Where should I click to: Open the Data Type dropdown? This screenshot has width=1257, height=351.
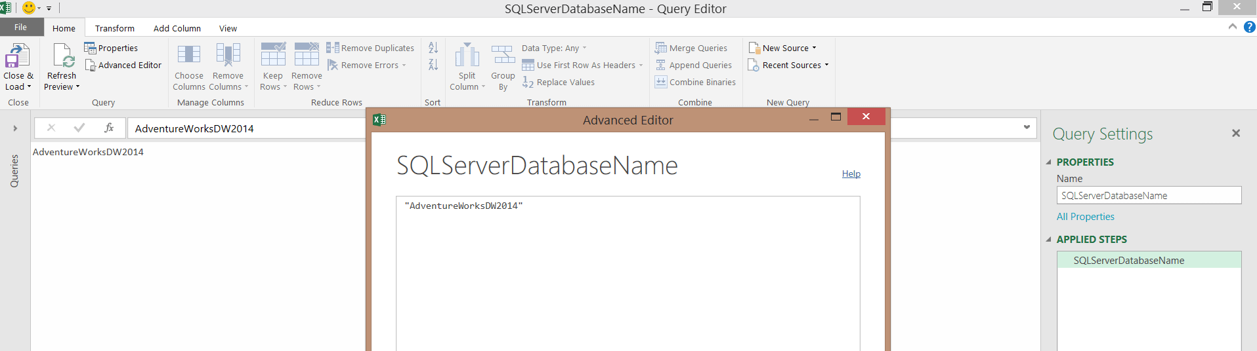(554, 48)
